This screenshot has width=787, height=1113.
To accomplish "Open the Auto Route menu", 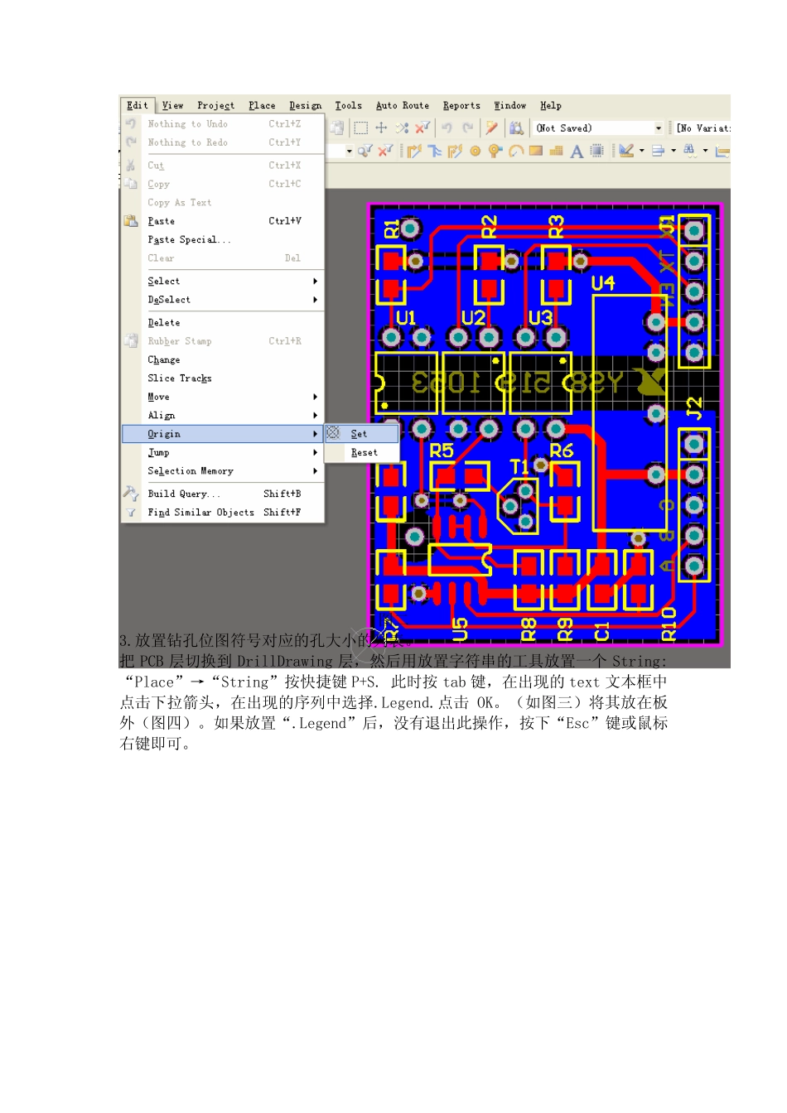I will pyautogui.click(x=403, y=105).
